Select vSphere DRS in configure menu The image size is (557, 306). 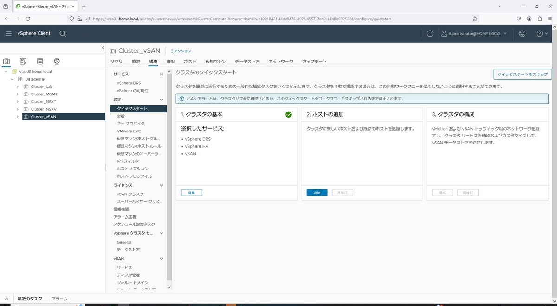pos(129,83)
